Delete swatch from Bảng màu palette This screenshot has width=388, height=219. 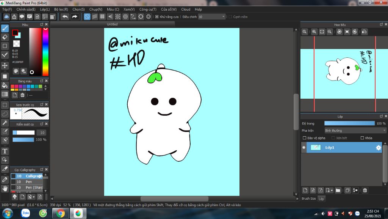tap(22, 95)
